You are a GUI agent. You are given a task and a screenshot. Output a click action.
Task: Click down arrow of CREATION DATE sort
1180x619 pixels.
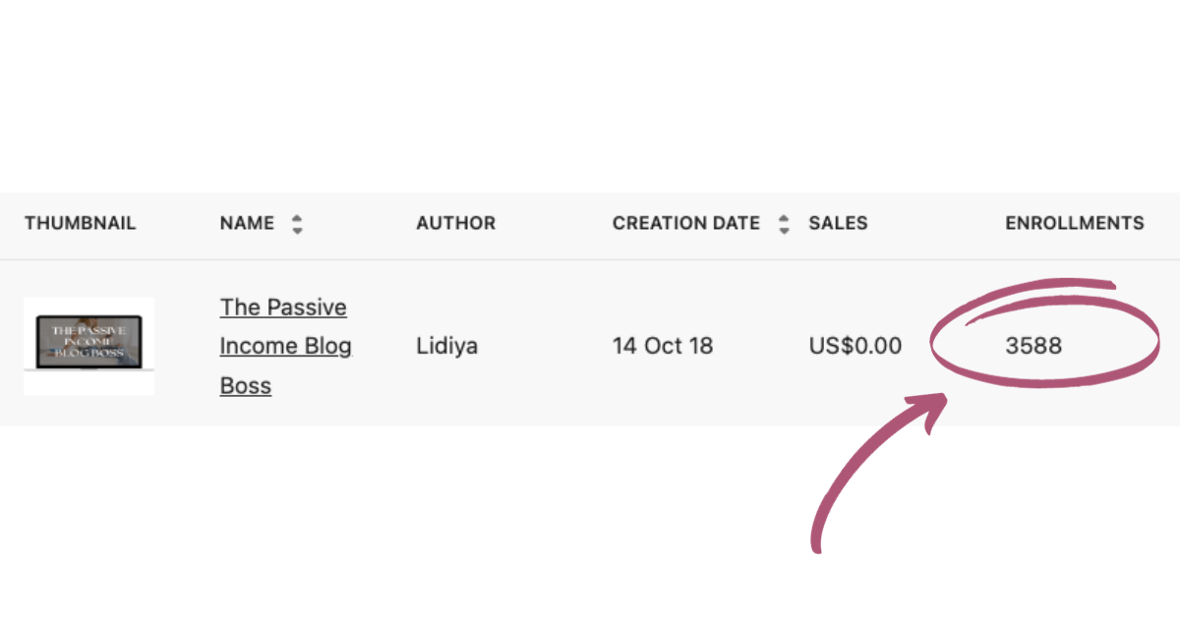coord(784,230)
